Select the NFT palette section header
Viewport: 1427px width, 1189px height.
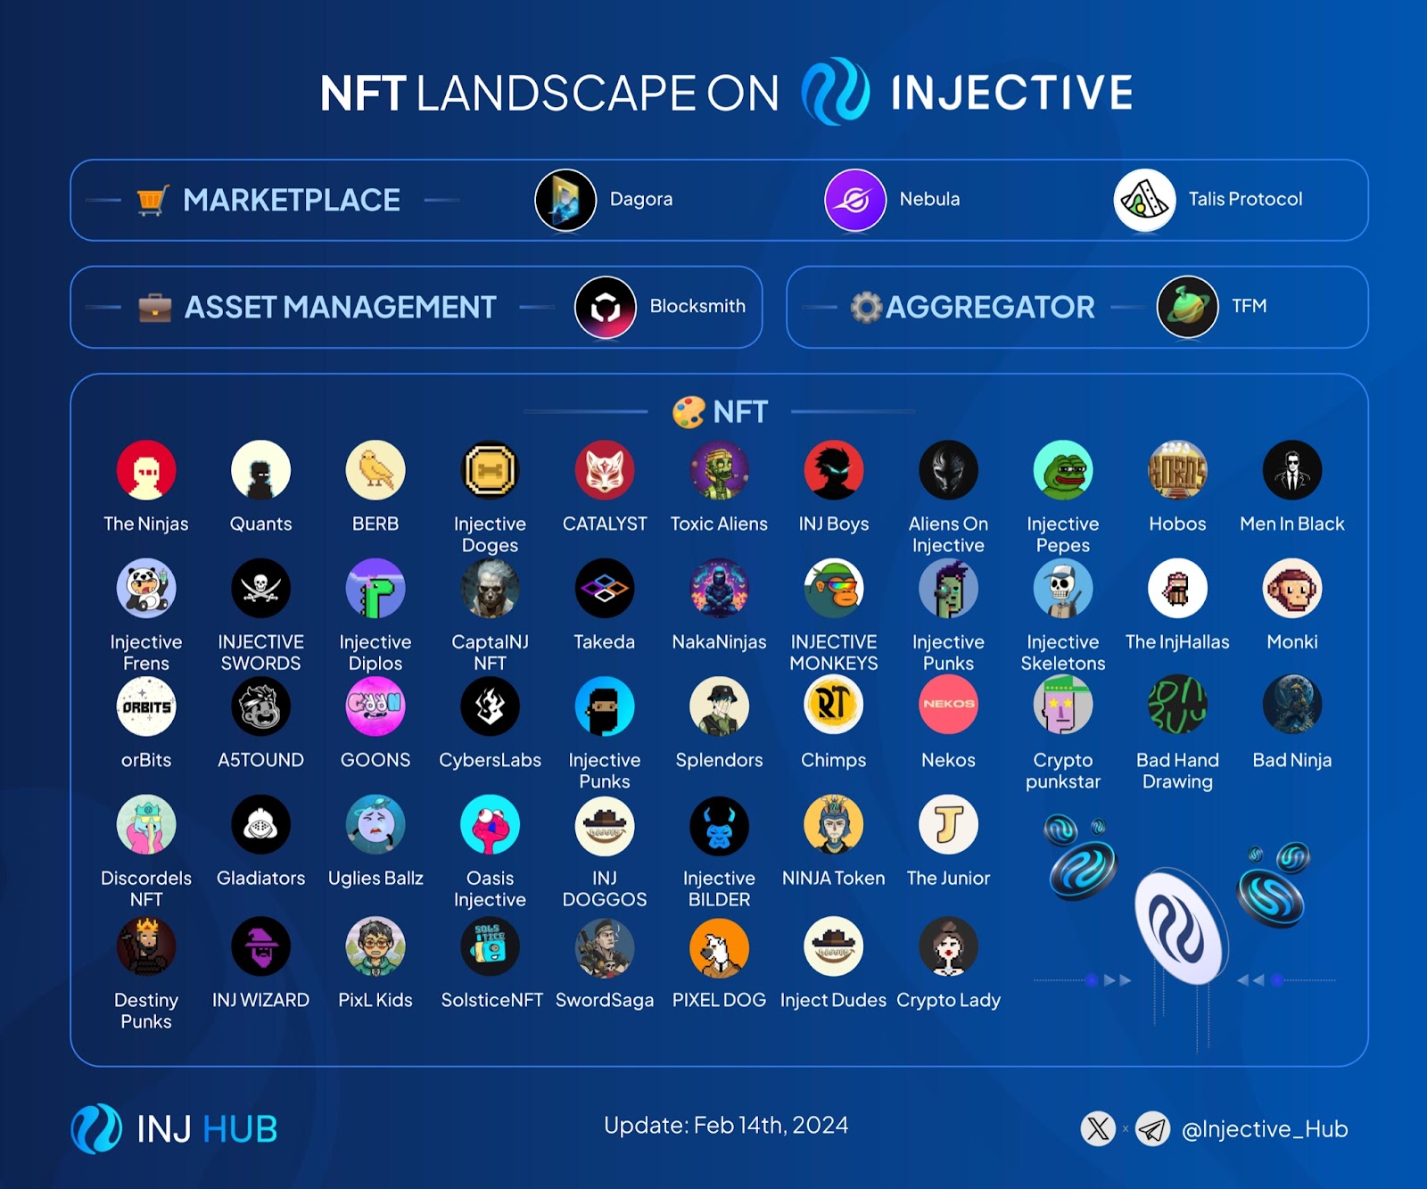[x=722, y=412]
